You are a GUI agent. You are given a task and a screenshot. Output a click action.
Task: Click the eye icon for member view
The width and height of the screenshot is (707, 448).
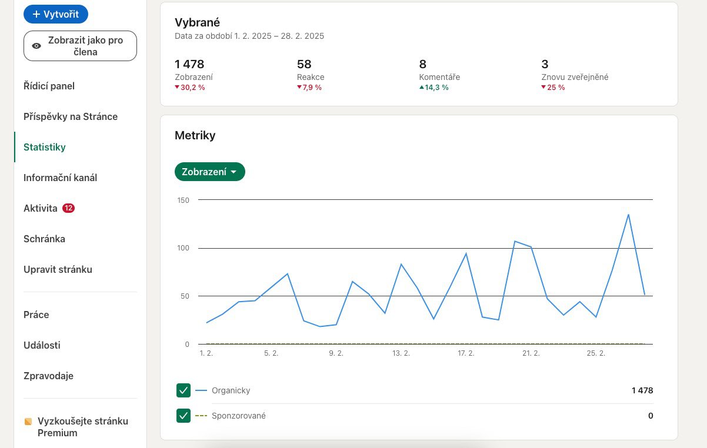tap(36, 46)
